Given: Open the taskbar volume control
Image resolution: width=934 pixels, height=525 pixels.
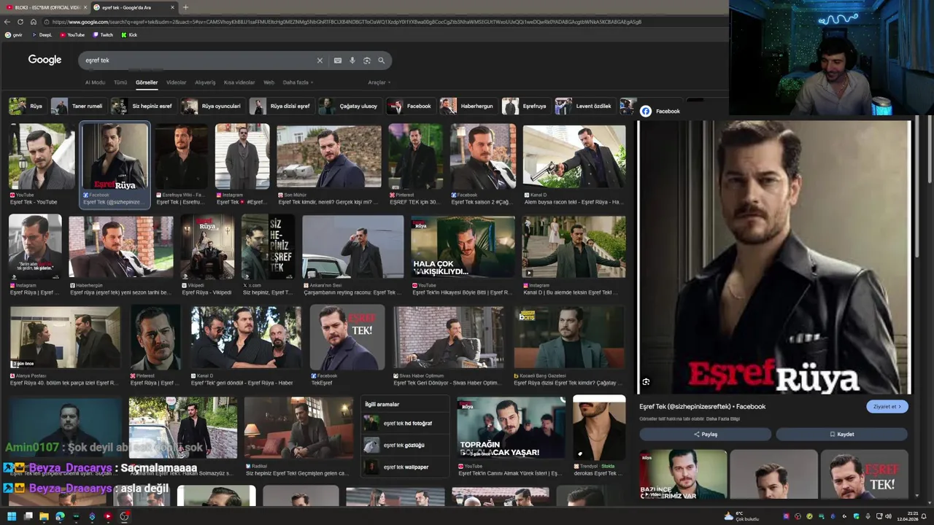Looking at the screenshot, I should pyautogui.click(x=888, y=516).
